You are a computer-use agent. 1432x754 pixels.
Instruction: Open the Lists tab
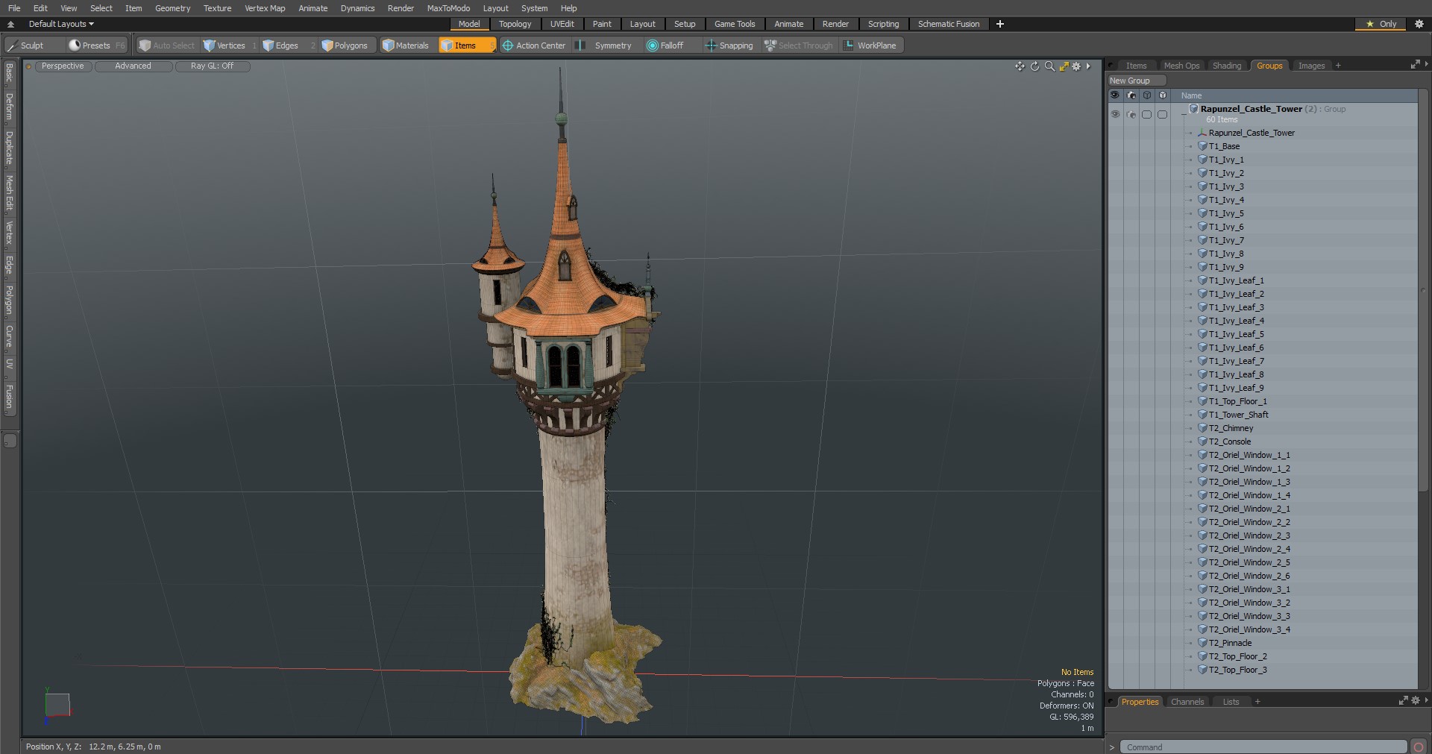pos(1231,702)
